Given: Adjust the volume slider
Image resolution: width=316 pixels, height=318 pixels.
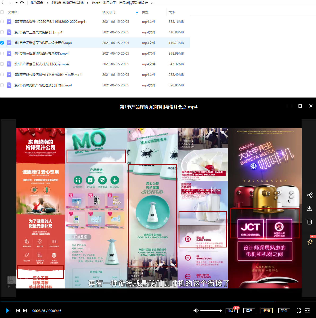Looking at the screenshot, I should tap(211, 311).
